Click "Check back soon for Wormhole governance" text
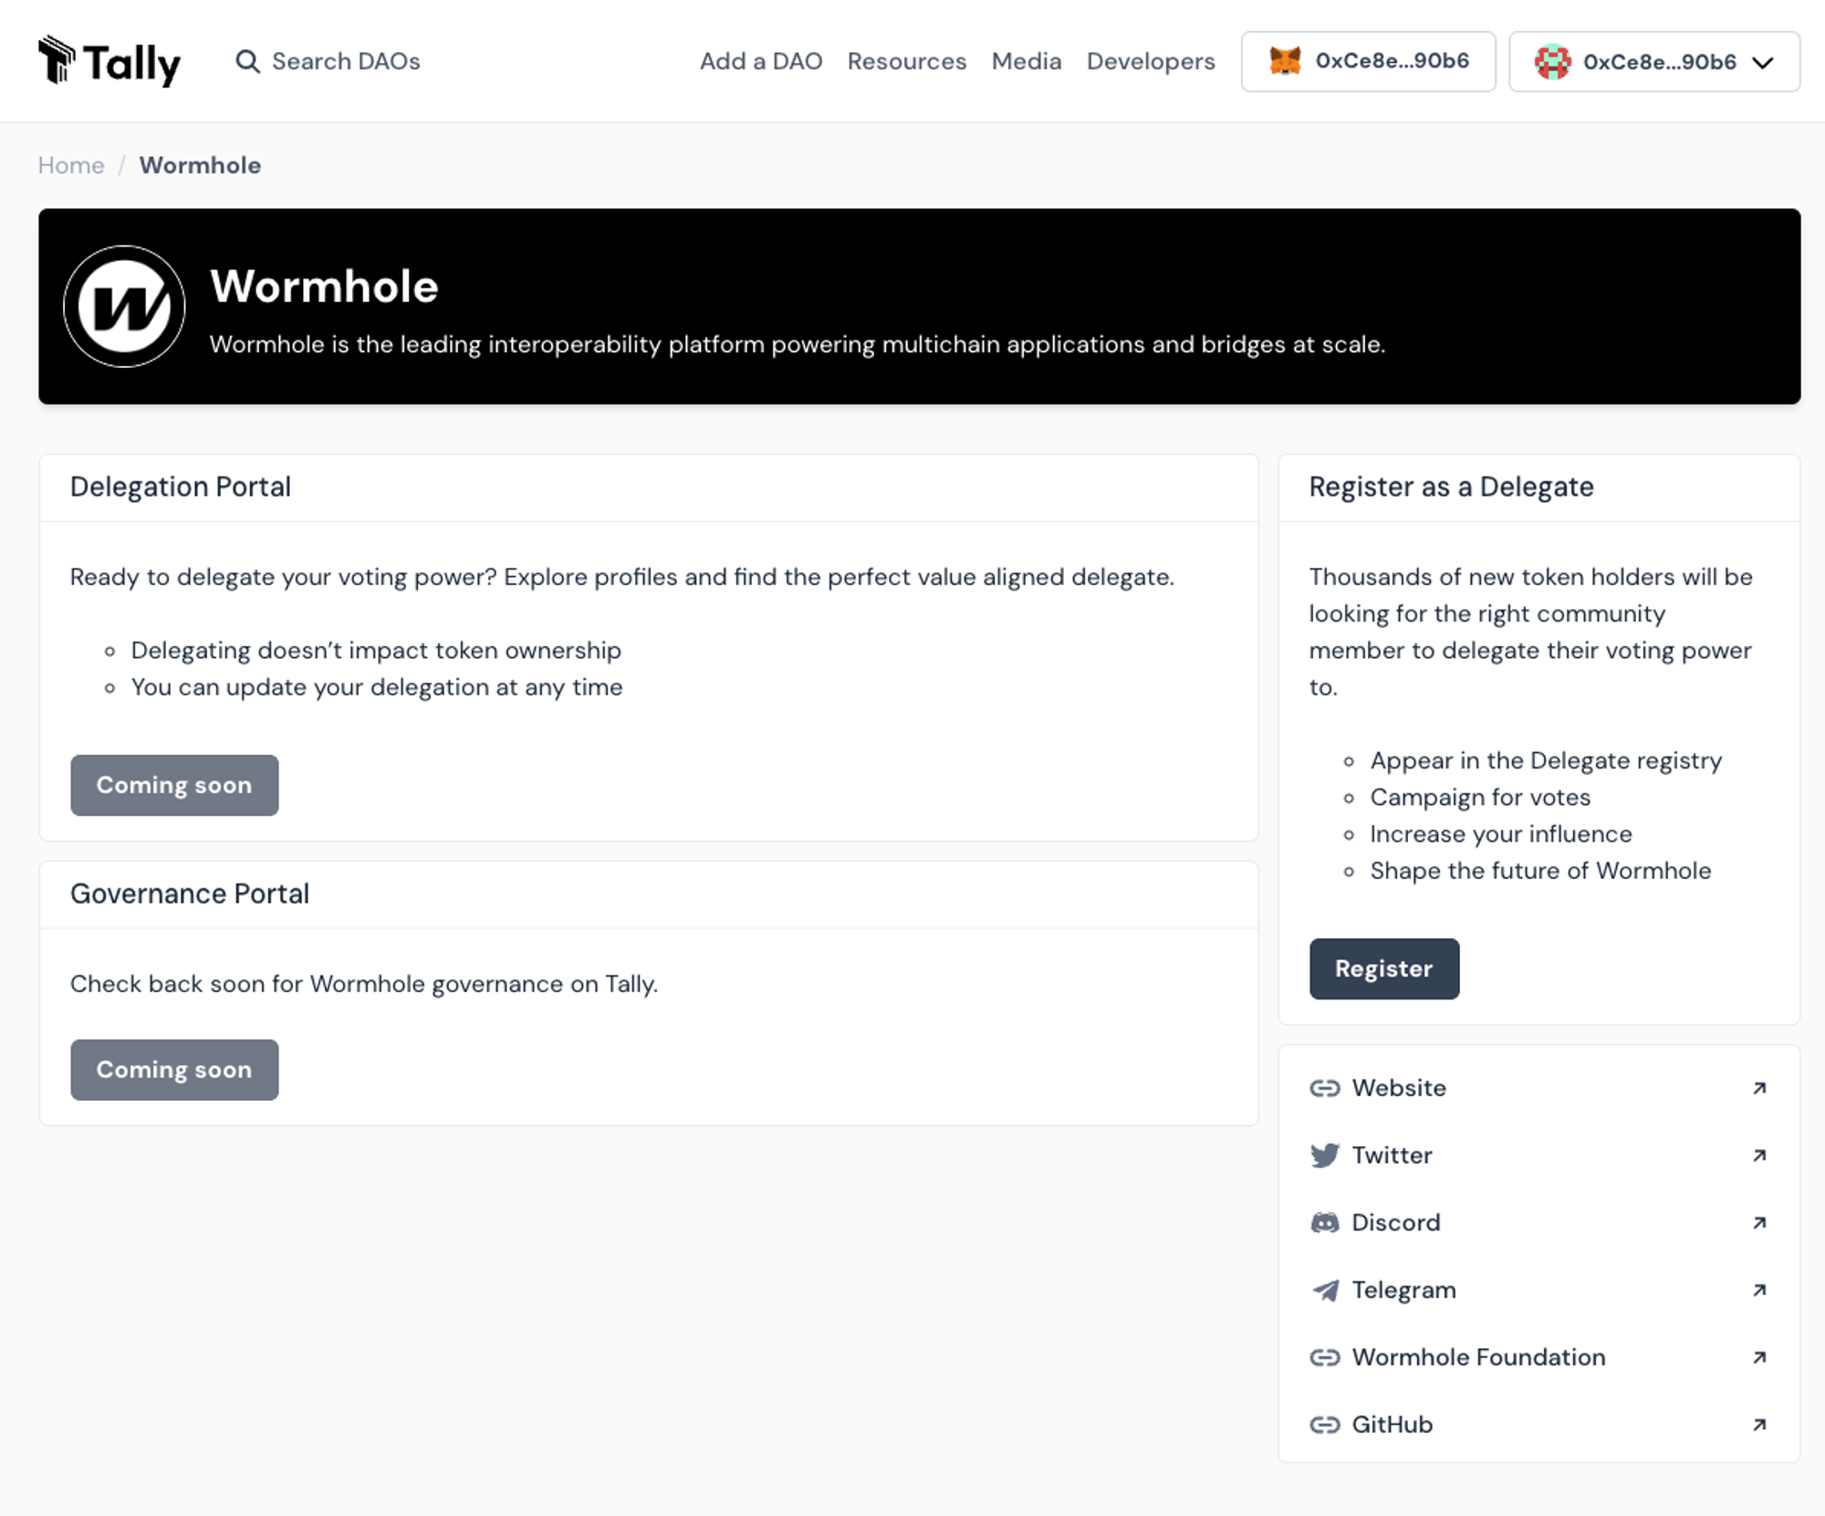Viewport: 1825px width, 1516px height. pyautogui.click(x=364, y=984)
